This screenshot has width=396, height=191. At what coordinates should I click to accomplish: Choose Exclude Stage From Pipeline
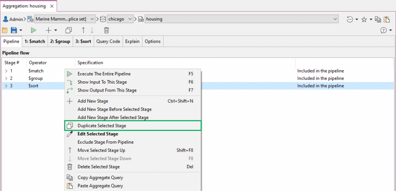(106, 142)
